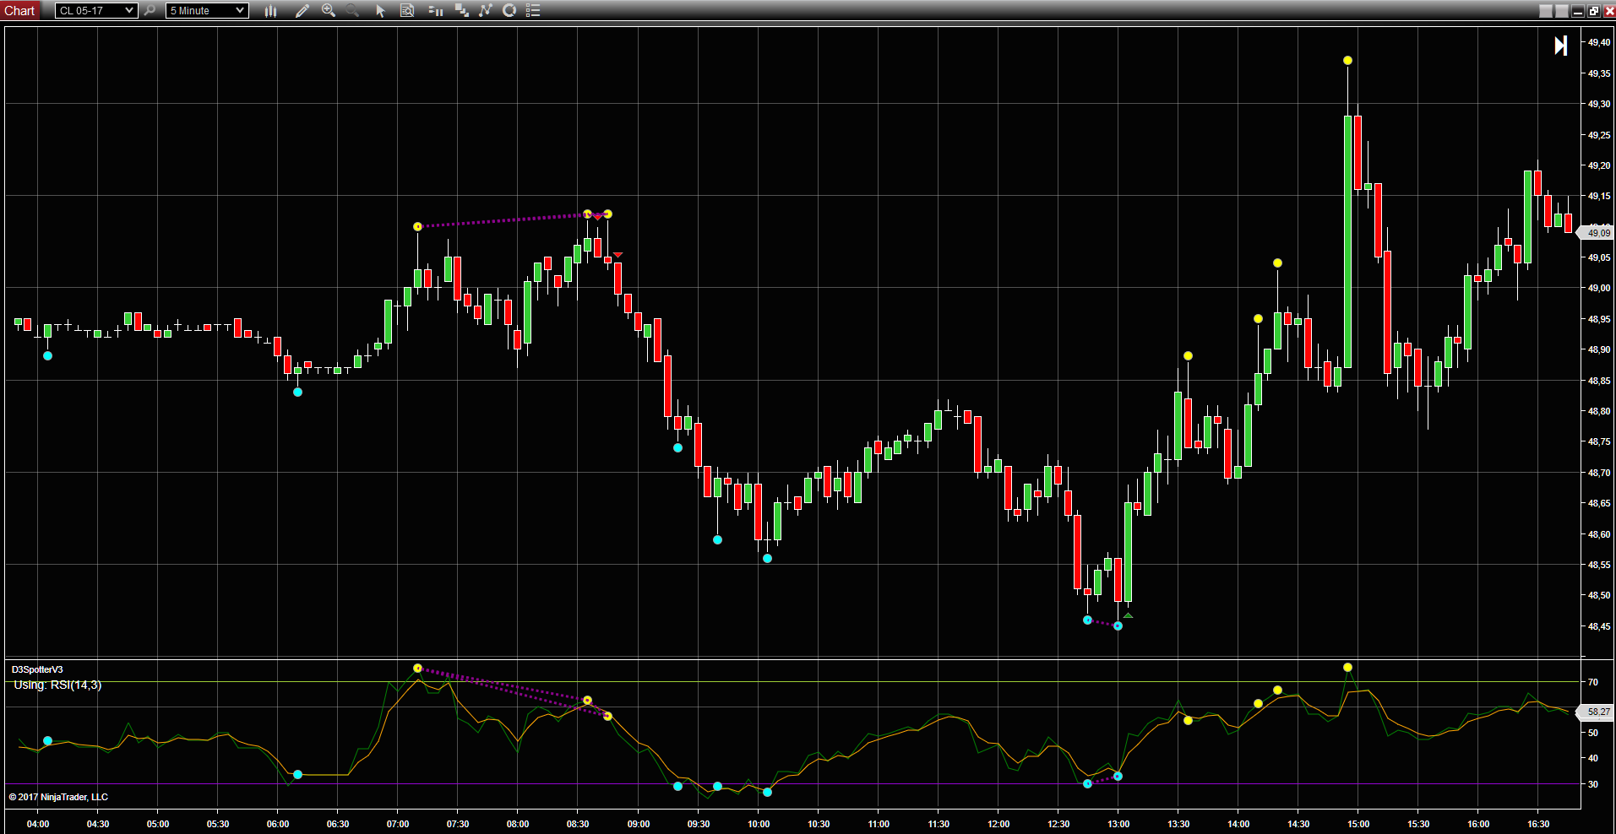Viewport: 1616px width, 834px height.
Task: Click the red down triangle beside the 08:45 candle
Action: point(618,255)
